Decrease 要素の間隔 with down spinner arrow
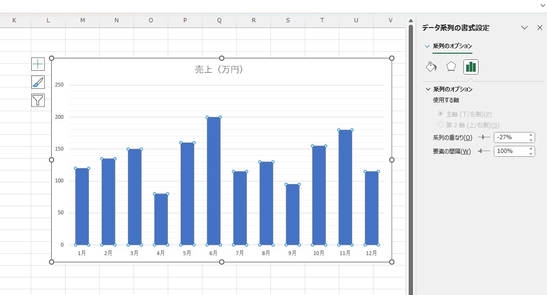 pyautogui.click(x=531, y=153)
